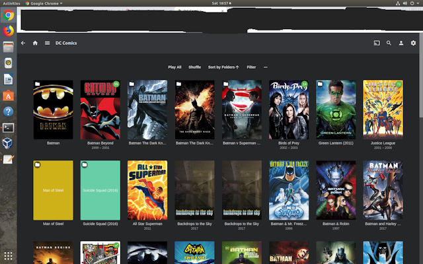Click folder icon on Suicide Squad card

85,164
